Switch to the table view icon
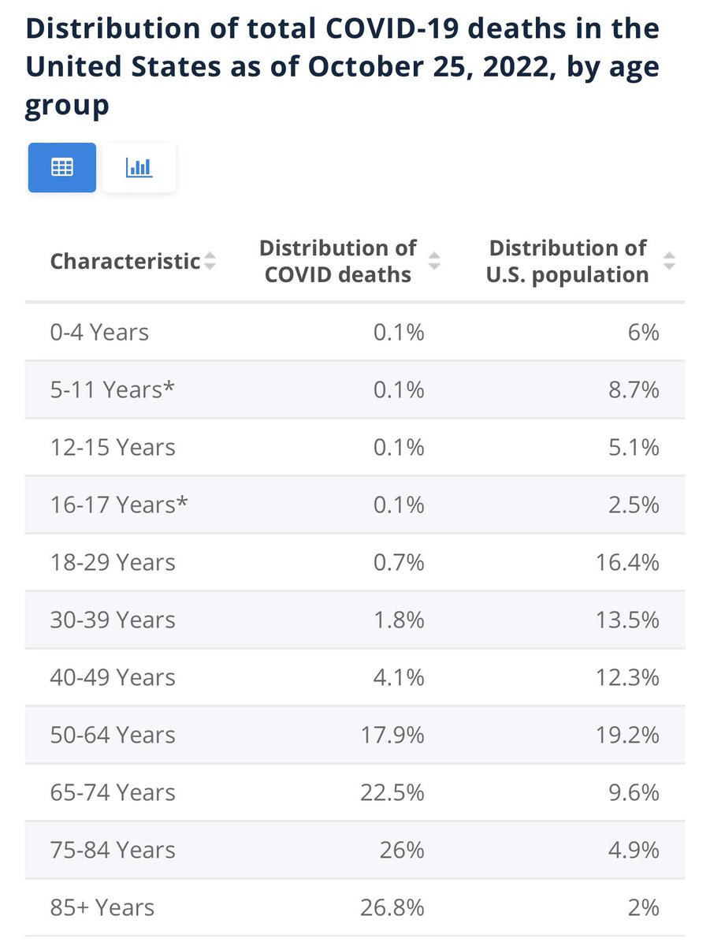 click(x=62, y=167)
